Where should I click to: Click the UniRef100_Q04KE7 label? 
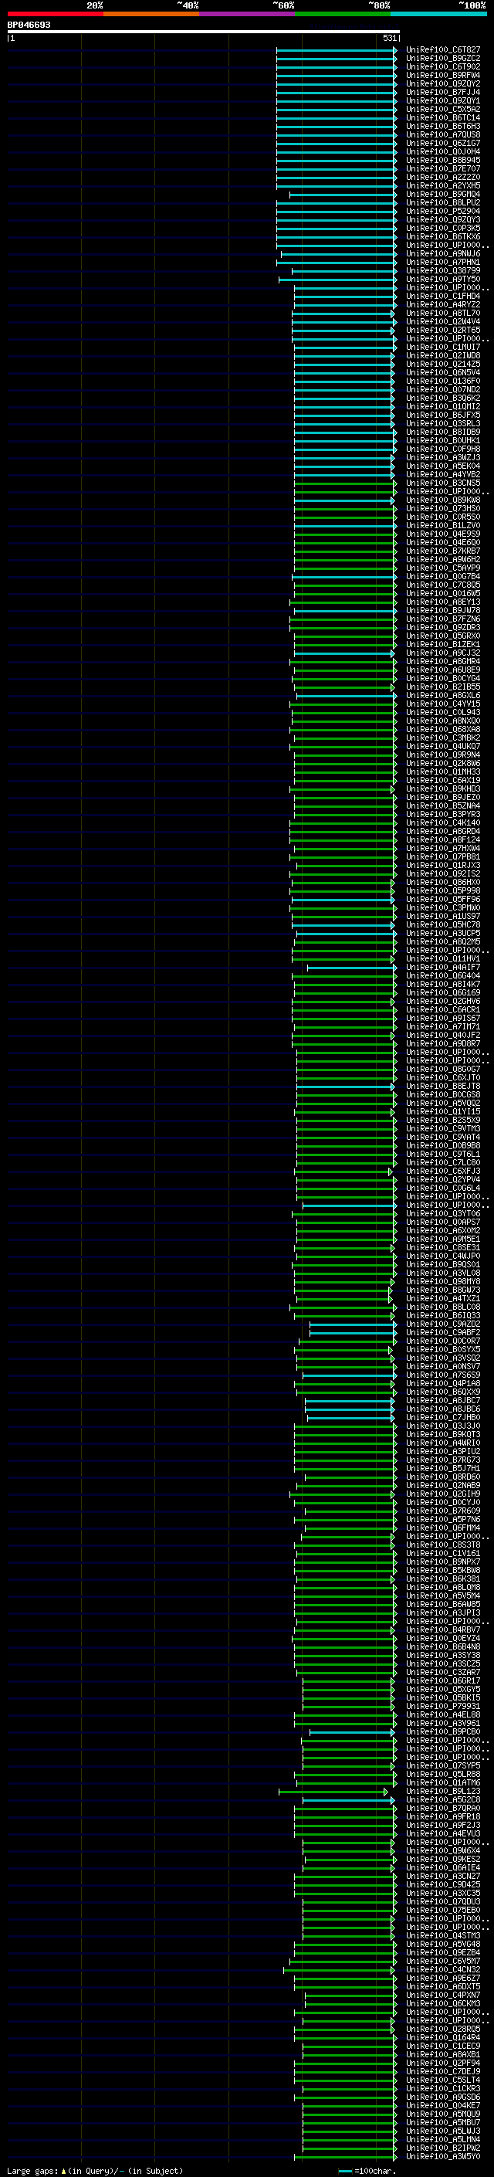pos(442,2105)
